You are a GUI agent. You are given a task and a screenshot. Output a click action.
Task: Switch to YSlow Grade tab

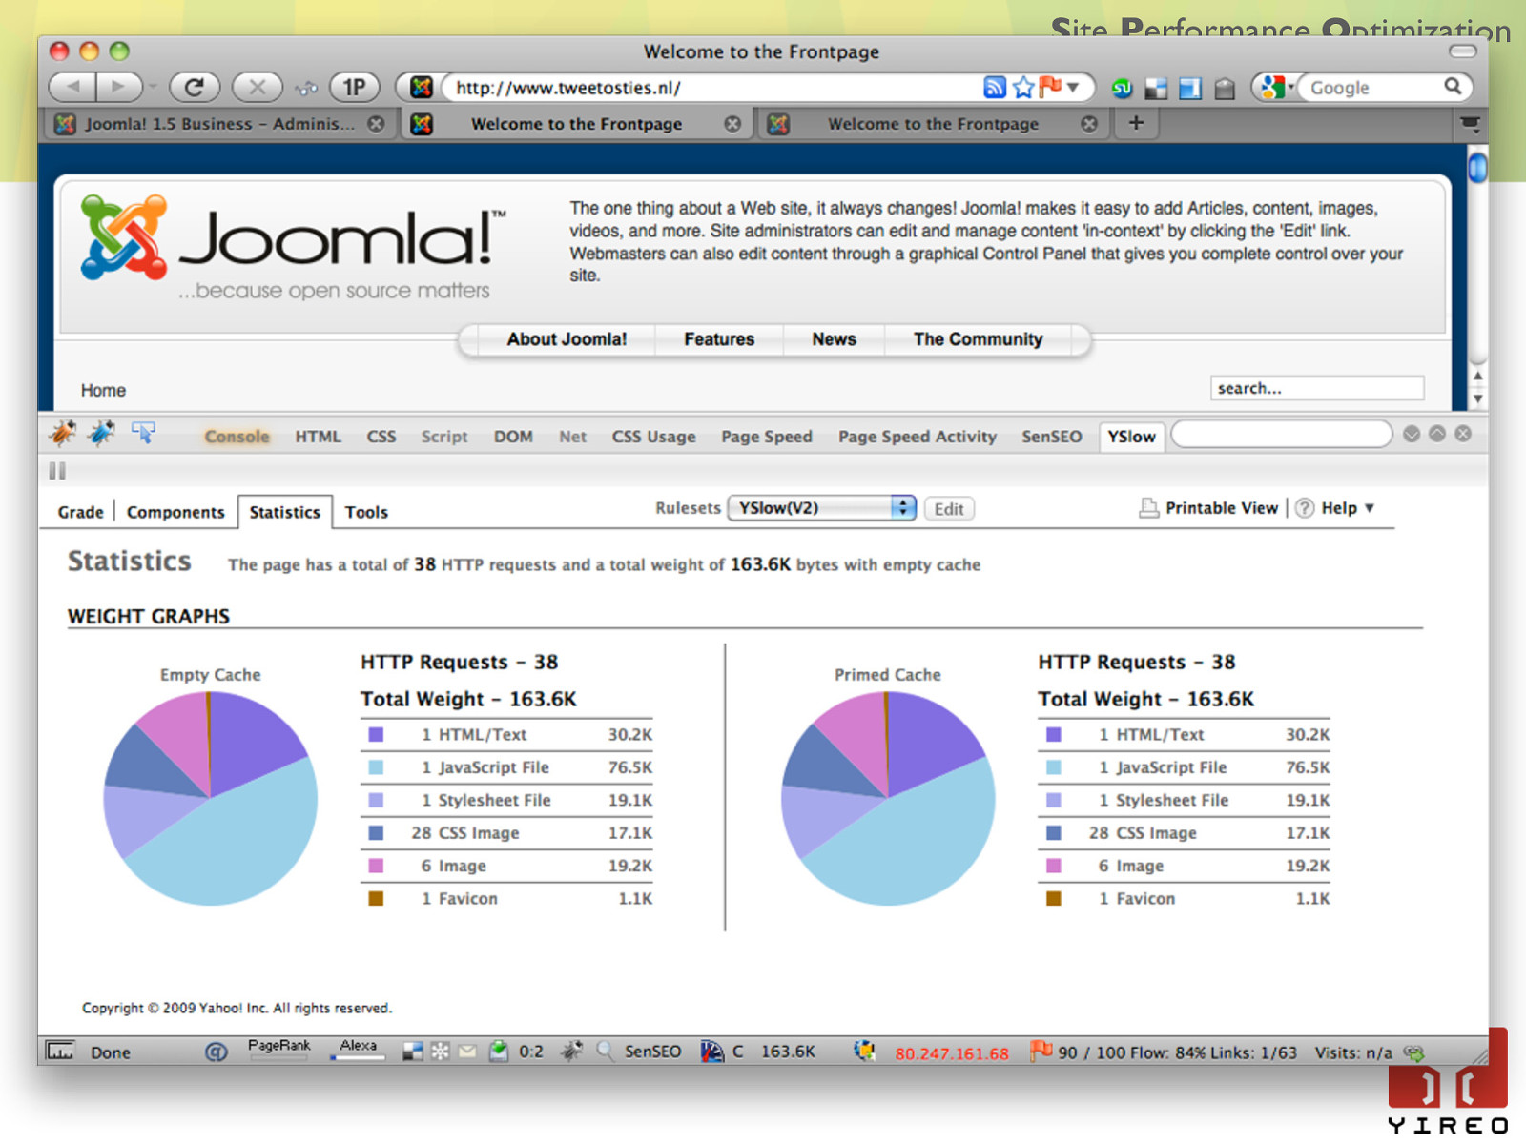click(x=80, y=512)
